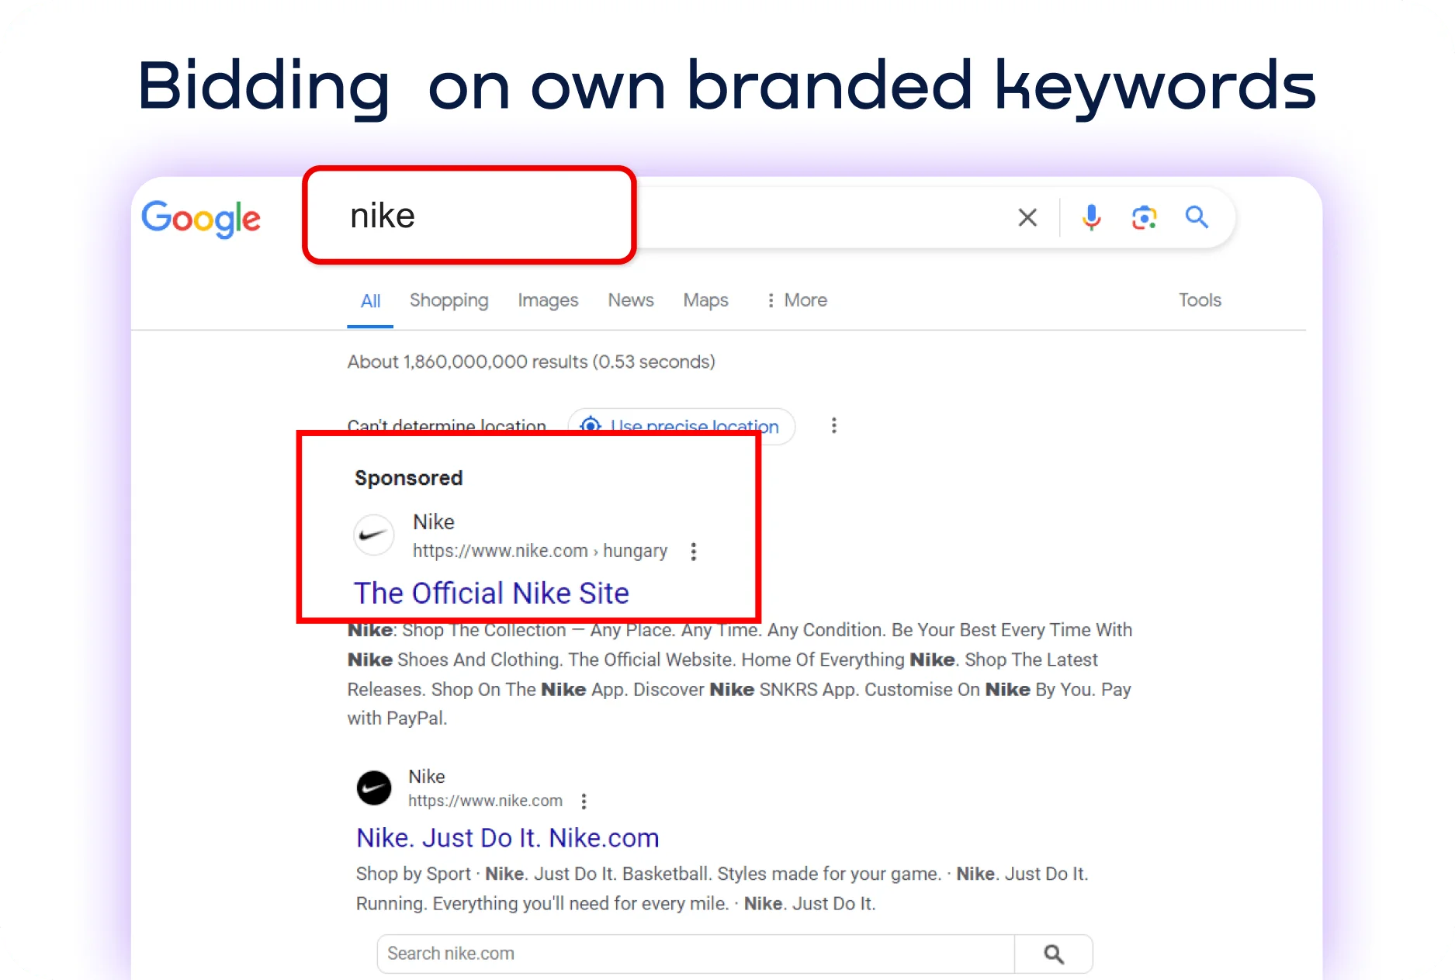Viewport: 1455px width, 980px height.
Task: Open the three-dot menu on the sponsored Nike ad
Action: tap(693, 552)
